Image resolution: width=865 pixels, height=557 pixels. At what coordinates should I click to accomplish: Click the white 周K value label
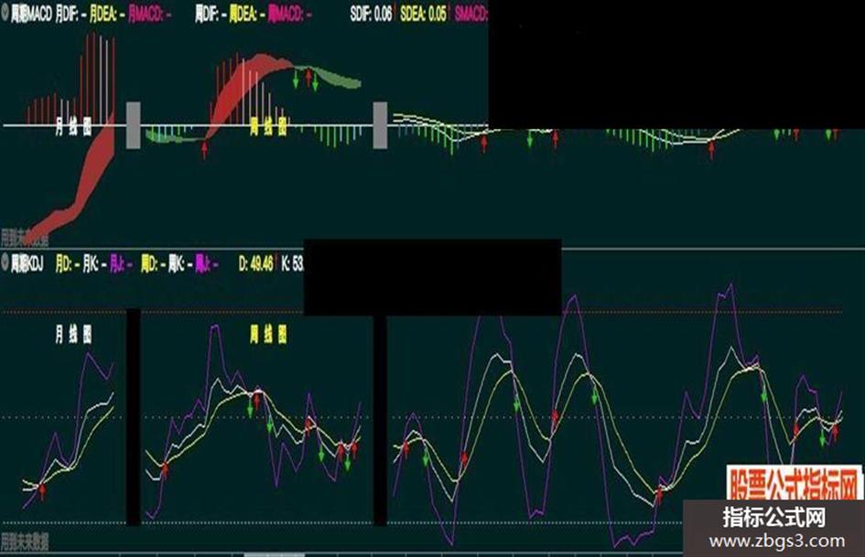click(180, 264)
